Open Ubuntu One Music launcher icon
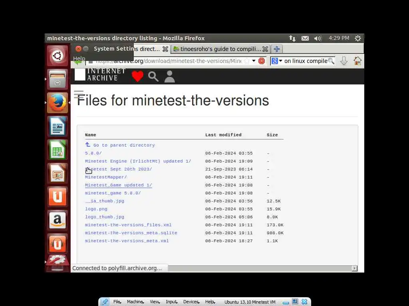The image size is (409, 306). click(58, 244)
